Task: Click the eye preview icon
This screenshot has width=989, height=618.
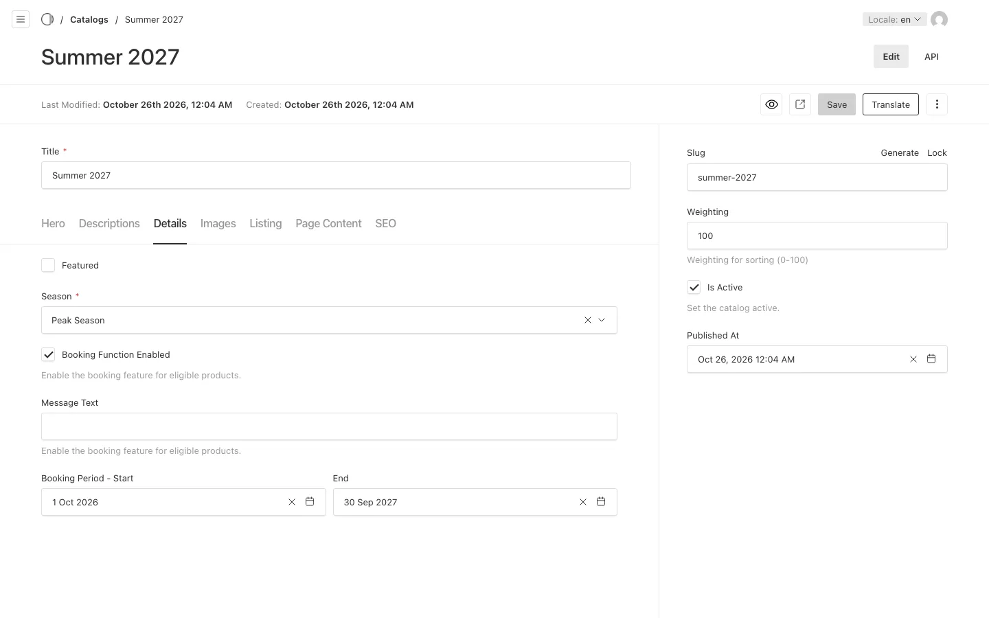Action: pos(772,104)
